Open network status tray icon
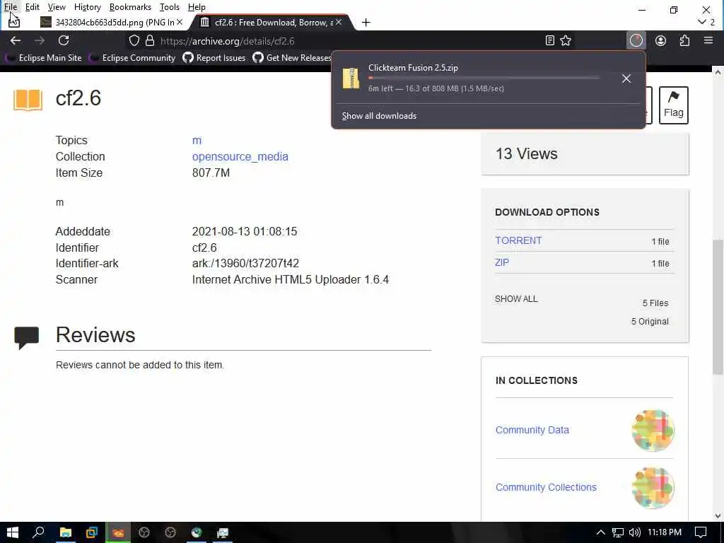This screenshot has width=724, height=543. click(x=617, y=532)
